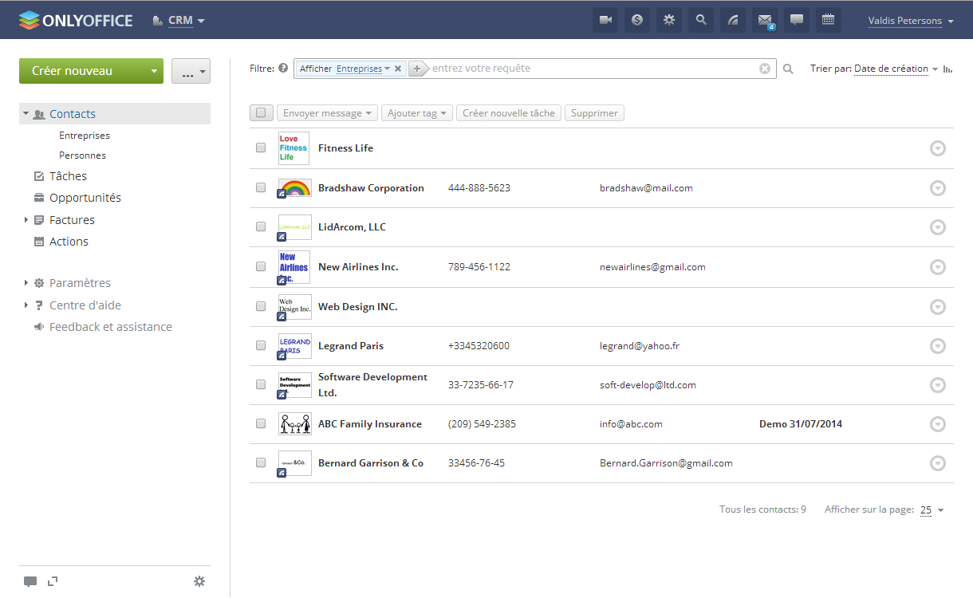Open actions menu for Legrand Paris row
Screen dimensions: 973x598
pyautogui.click(x=938, y=346)
